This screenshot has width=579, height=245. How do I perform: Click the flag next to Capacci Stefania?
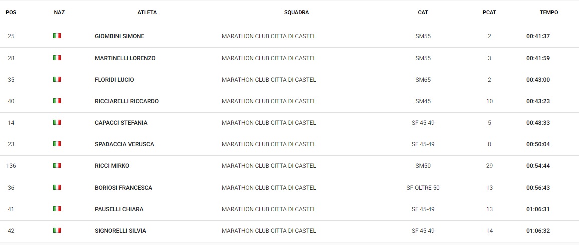pos(57,122)
